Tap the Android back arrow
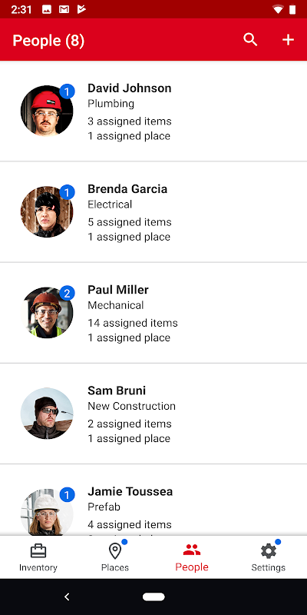 (67, 597)
